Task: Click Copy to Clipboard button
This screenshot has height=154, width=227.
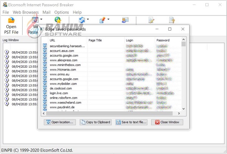Action: coord(96,122)
